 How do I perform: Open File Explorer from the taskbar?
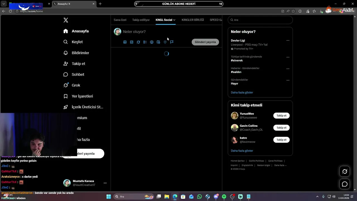click(x=167, y=197)
